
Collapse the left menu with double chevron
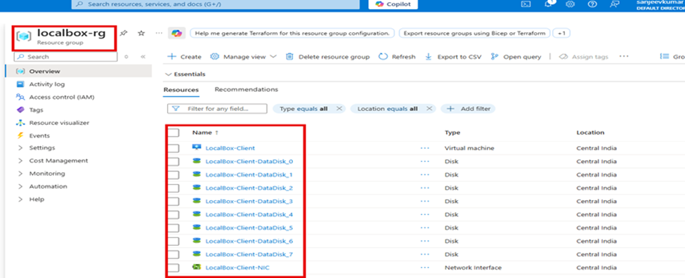click(143, 57)
